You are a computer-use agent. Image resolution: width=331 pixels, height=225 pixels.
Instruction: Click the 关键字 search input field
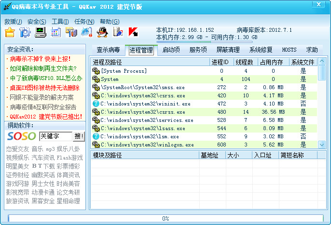coord(56,136)
